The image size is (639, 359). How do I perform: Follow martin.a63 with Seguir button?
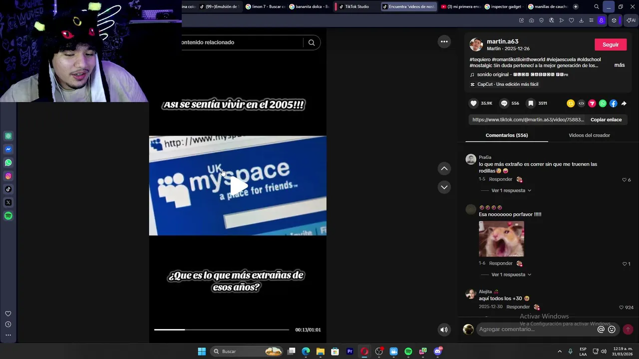tap(611, 44)
